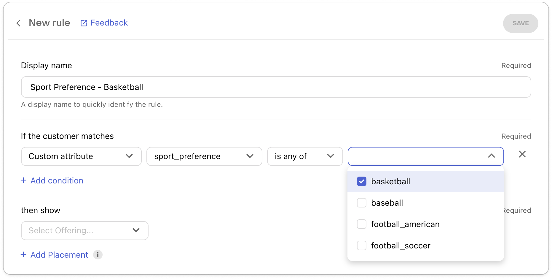Click the Display name input field

tap(276, 87)
